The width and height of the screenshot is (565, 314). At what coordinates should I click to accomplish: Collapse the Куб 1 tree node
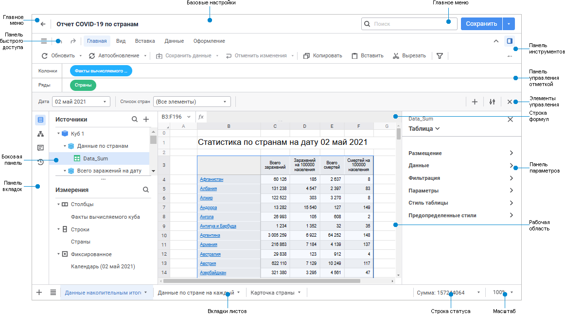[58, 133]
